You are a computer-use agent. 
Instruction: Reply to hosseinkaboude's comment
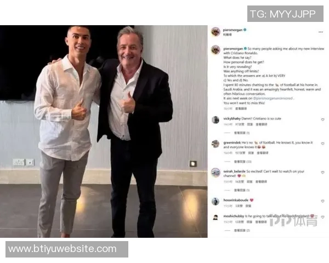pyautogui.click(x=248, y=206)
